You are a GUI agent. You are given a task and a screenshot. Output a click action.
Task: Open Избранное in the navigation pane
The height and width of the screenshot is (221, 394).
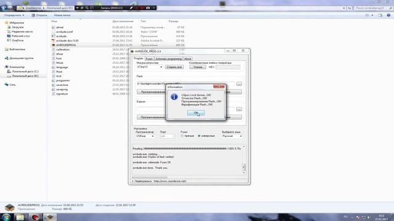tap(17, 23)
